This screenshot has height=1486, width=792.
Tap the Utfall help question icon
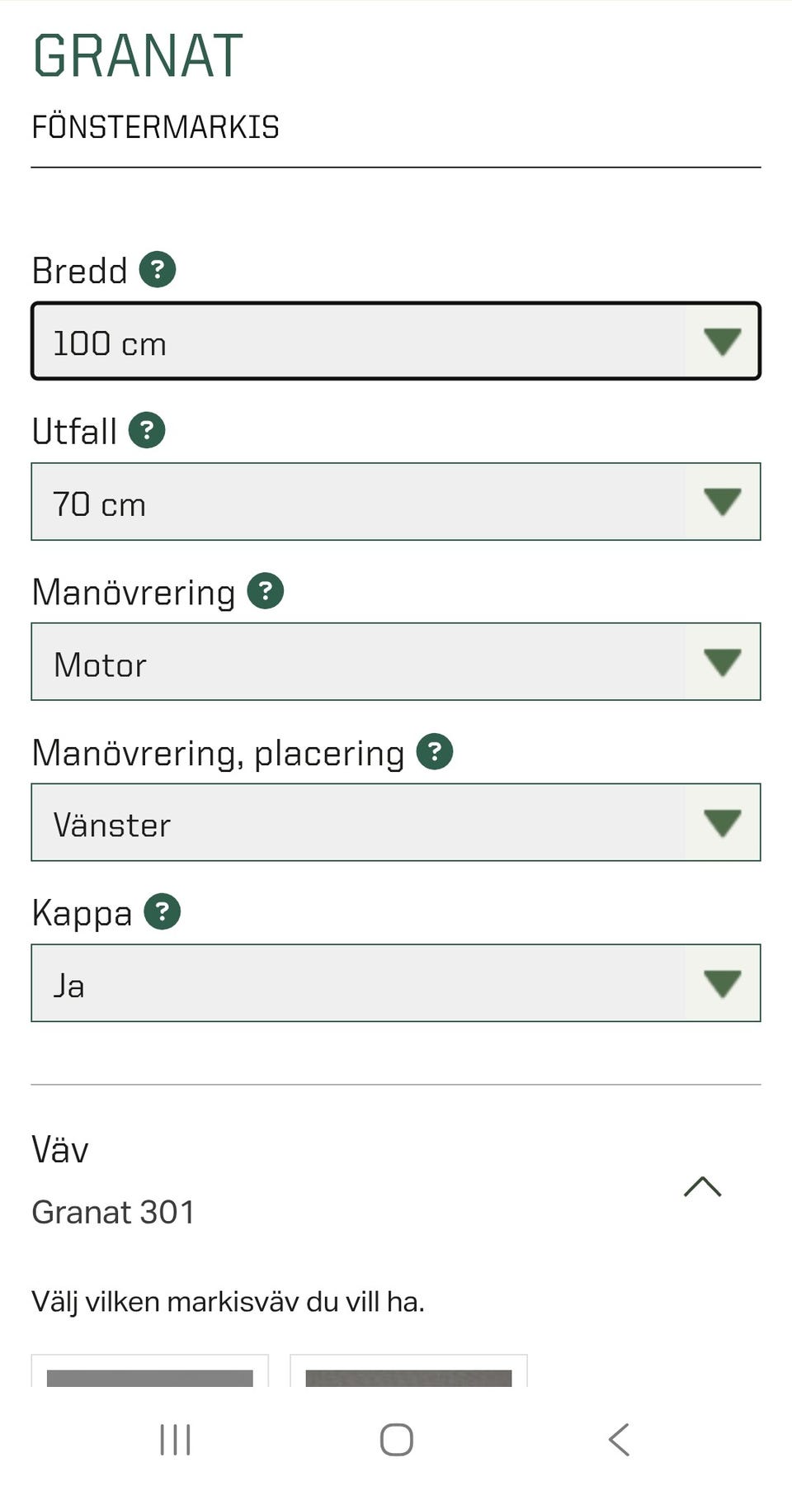pyautogui.click(x=147, y=430)
